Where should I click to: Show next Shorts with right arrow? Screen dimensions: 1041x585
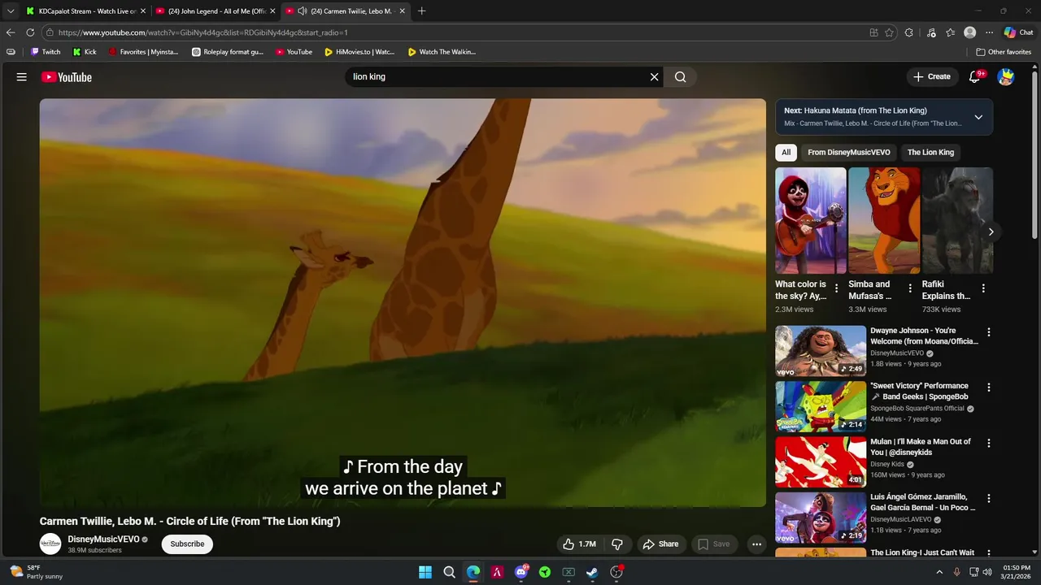[x=991, y=232]
